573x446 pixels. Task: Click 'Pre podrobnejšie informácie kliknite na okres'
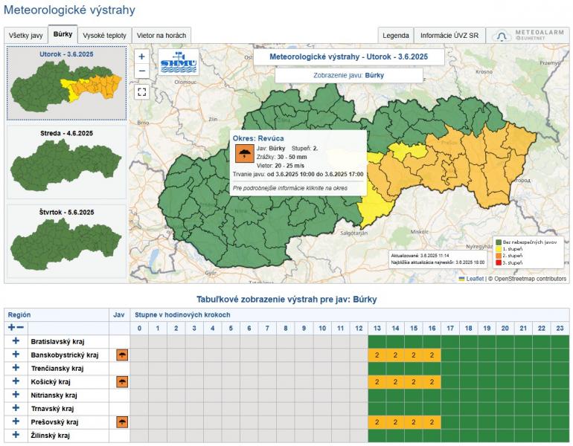[290, 188]
